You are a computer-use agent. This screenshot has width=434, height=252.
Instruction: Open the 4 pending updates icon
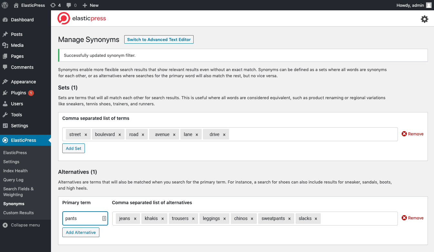56,5
